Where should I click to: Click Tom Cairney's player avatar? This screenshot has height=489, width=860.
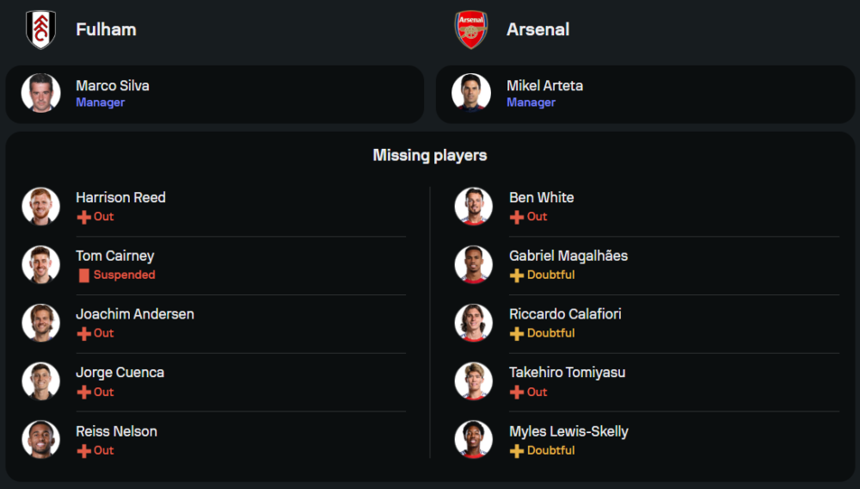pos(40,264)
